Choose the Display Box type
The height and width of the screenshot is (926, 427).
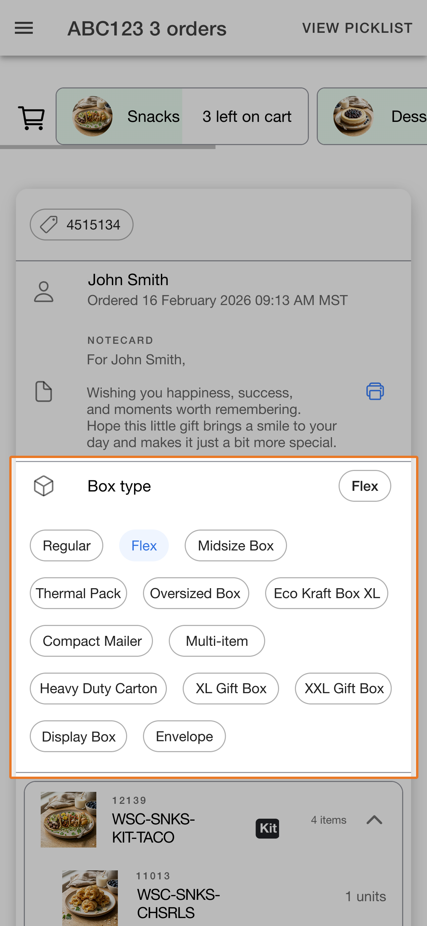coord(78,737)
